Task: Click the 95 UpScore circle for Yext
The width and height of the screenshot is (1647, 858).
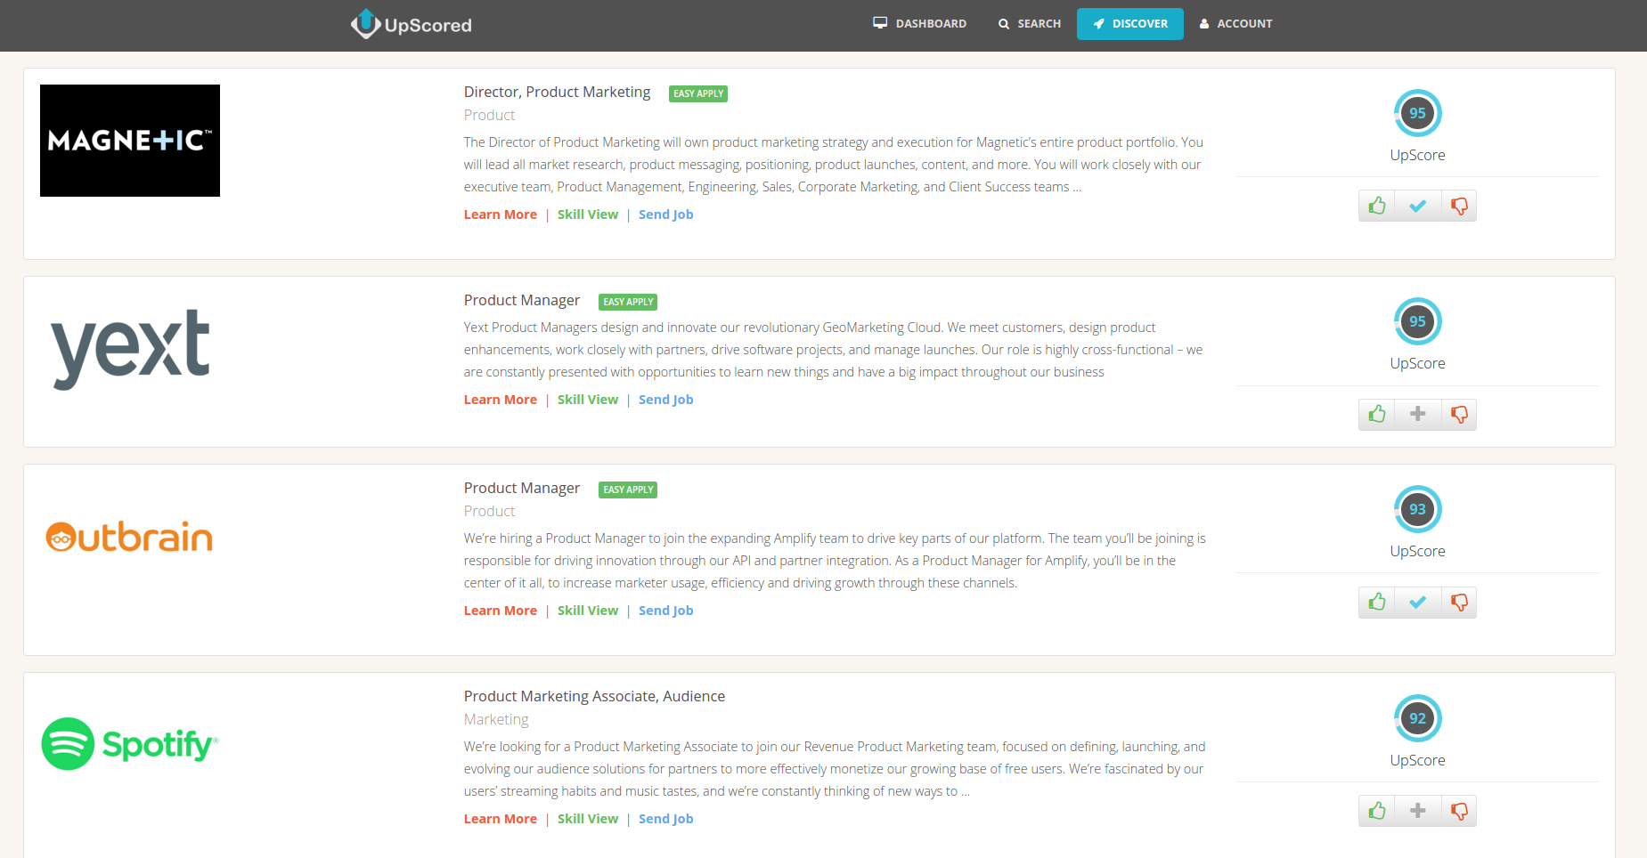Action: coord(1417,321)
